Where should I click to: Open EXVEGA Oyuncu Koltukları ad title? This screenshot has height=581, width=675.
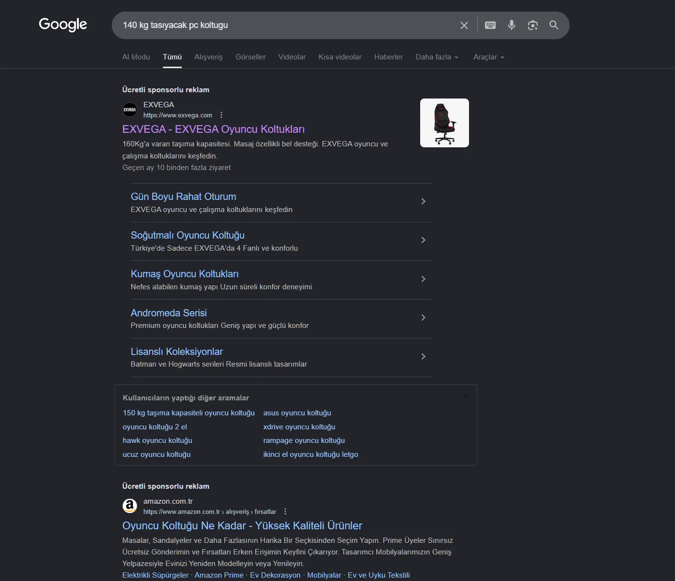tap(213, 129)
